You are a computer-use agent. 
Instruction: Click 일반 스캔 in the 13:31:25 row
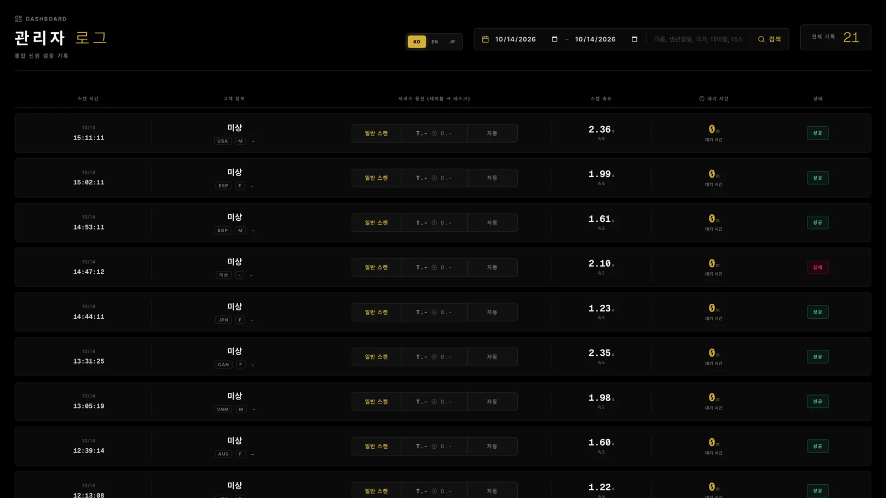[x=376, y=357]
